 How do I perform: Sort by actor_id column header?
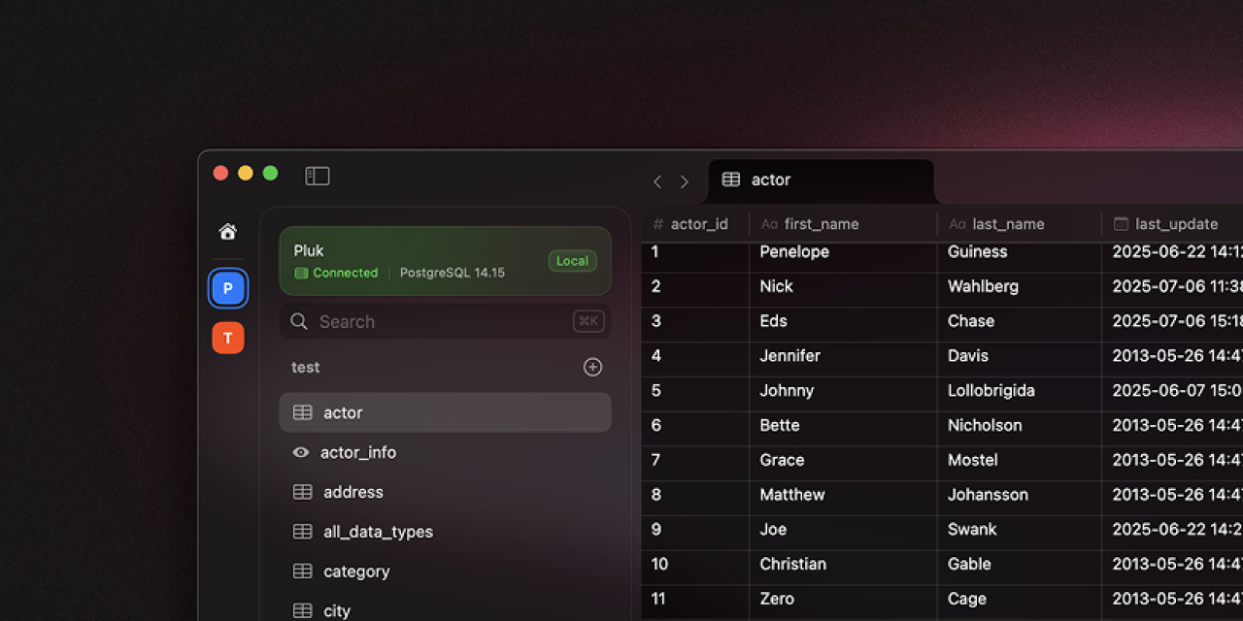click(695, 224)
